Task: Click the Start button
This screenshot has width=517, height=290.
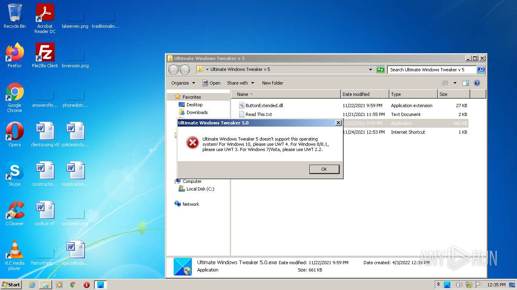Action: coord(11,285)
